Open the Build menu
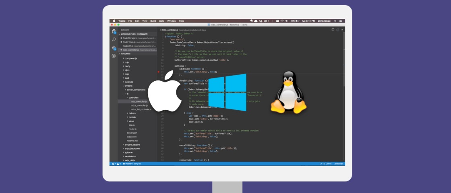Viewport: 451px width, 193px height. pos(153,21)
